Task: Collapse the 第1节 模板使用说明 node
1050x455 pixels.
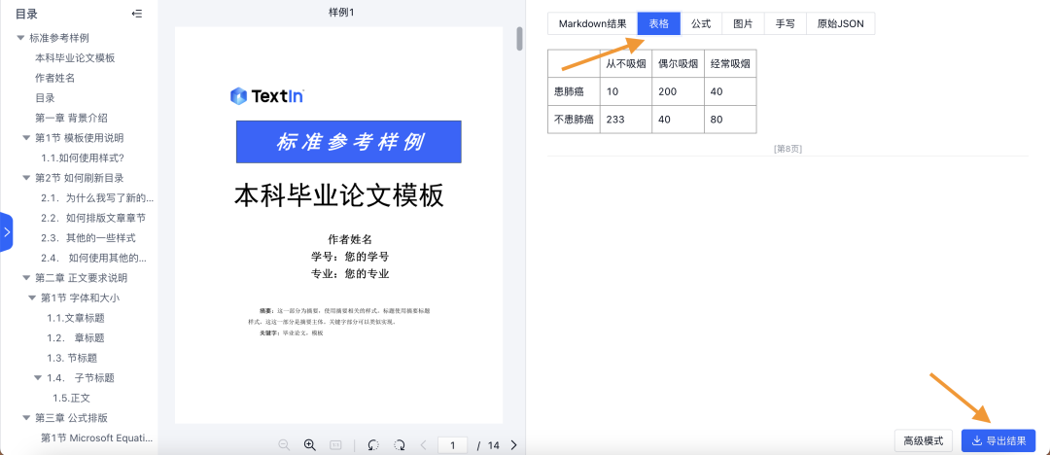Action: click(27, 138)
